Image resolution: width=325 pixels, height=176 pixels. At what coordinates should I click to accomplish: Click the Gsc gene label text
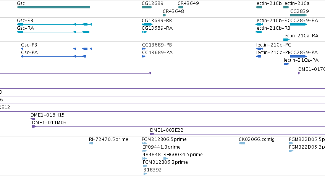point(21,3)
